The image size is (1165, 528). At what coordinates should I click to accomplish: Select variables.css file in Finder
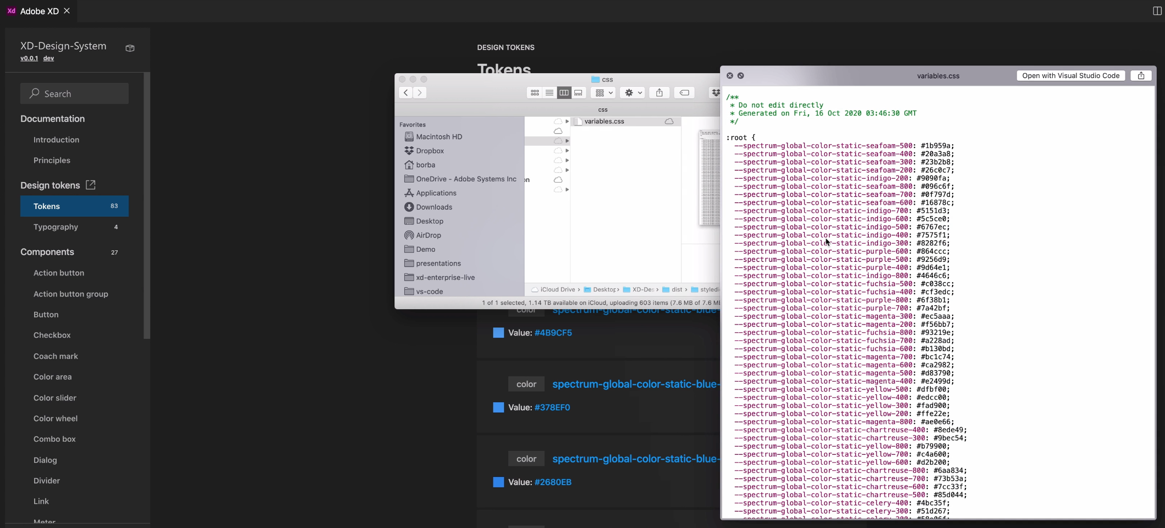point(627,121)
